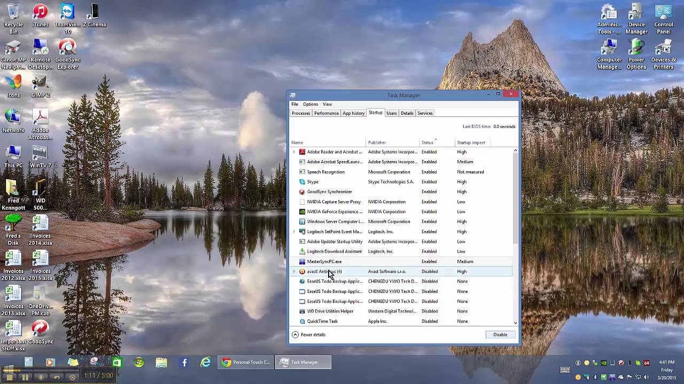The height and width of the screenshot is (384, 684).
Task: Open Invoices 2015.xlsx desktop file
Action: (x=40, y=266)
